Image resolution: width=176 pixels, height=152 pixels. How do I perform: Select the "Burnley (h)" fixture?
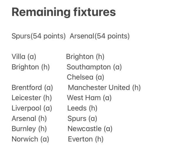[29, 129]
